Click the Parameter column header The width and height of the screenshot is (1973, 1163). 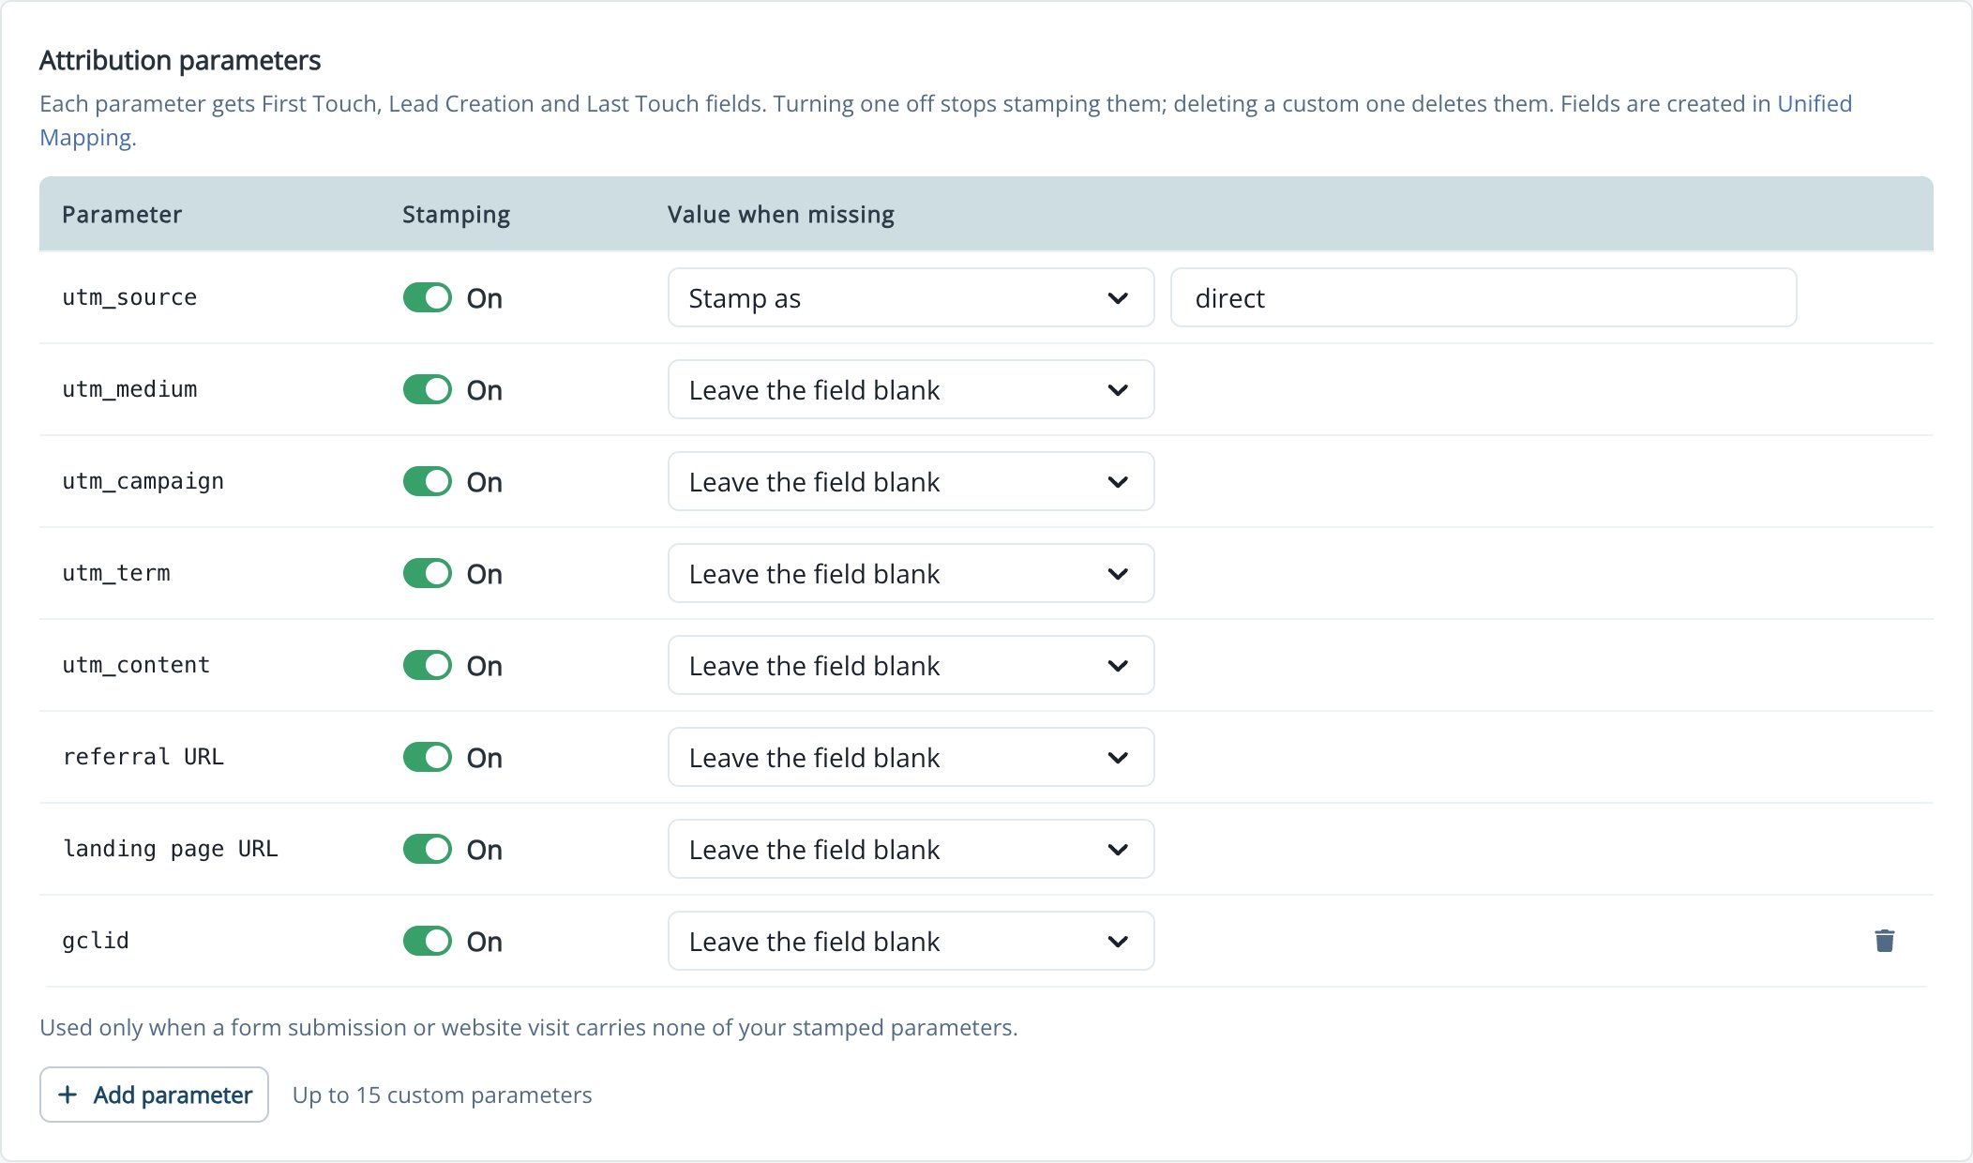[x=122, y=215]
